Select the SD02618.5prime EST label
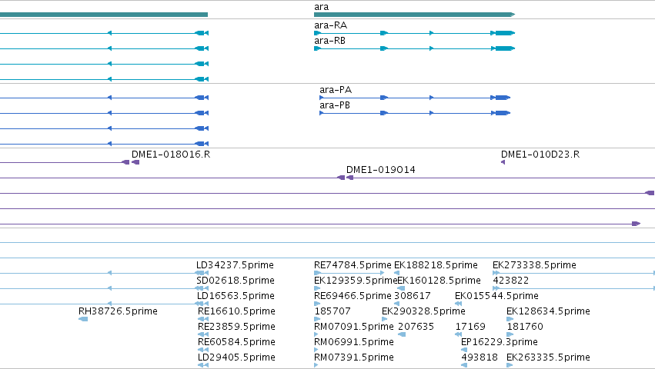Viewport: 655px width, 369px height. click(236, 281)
